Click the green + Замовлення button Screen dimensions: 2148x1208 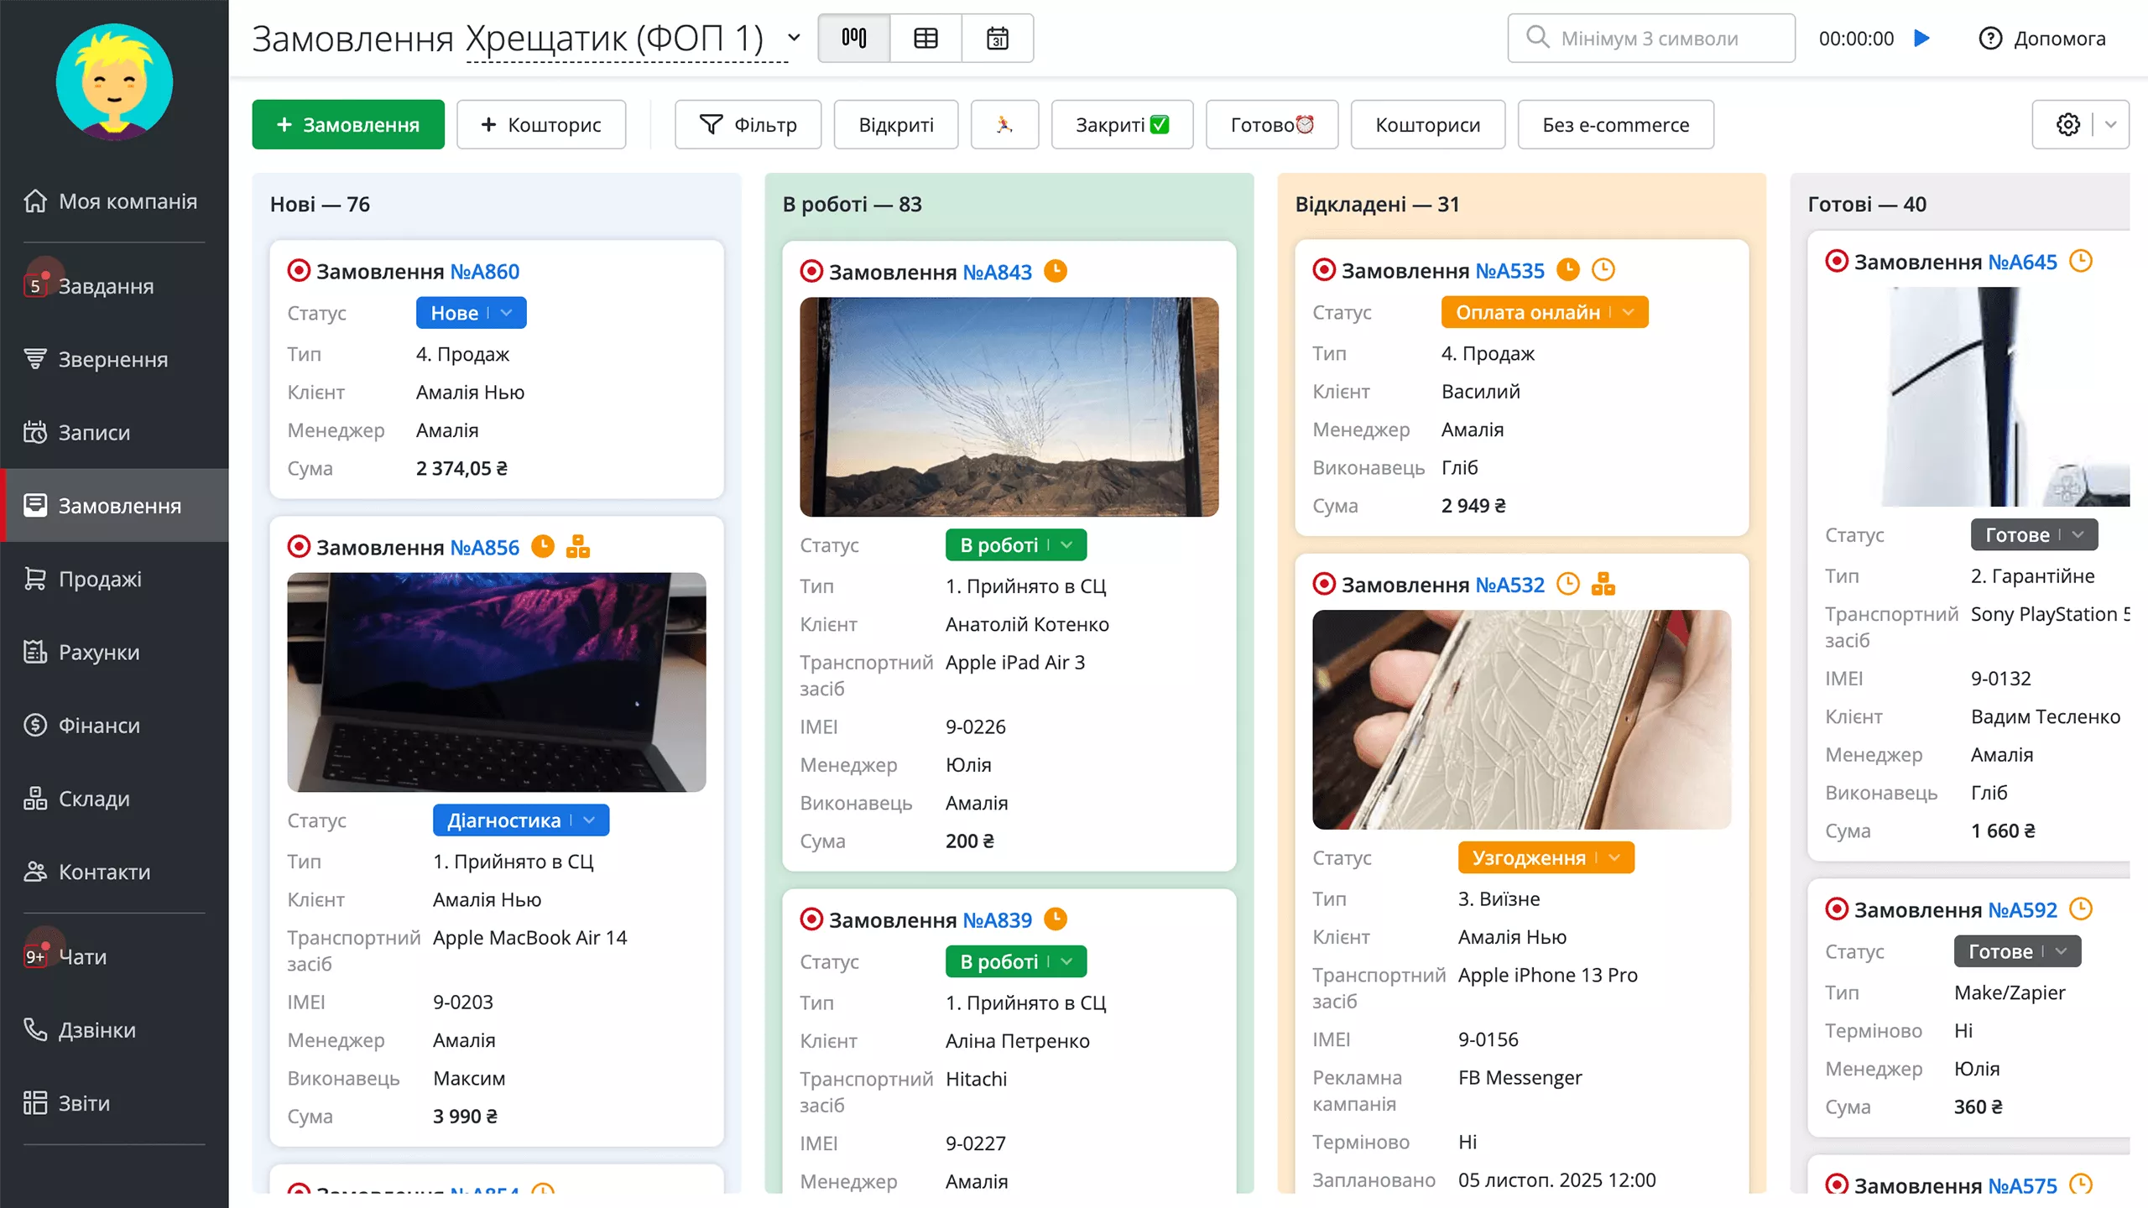tap(347, 124)
